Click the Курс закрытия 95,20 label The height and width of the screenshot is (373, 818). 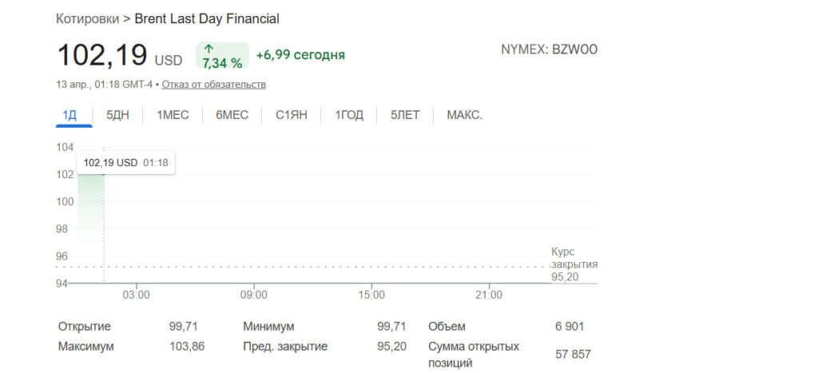(x=574, y=264)
